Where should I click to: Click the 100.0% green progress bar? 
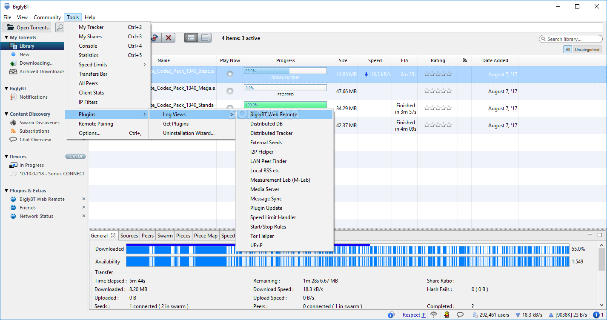click(285, 105)
